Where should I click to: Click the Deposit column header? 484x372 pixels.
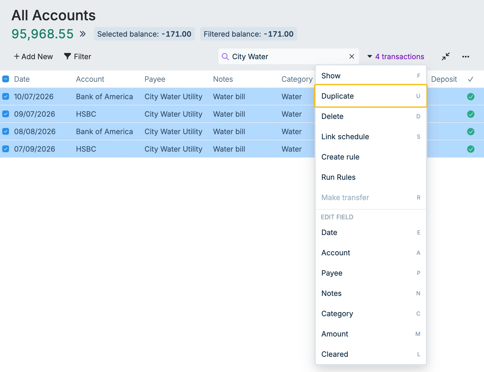pyautogui.click(x=444, y=79)
